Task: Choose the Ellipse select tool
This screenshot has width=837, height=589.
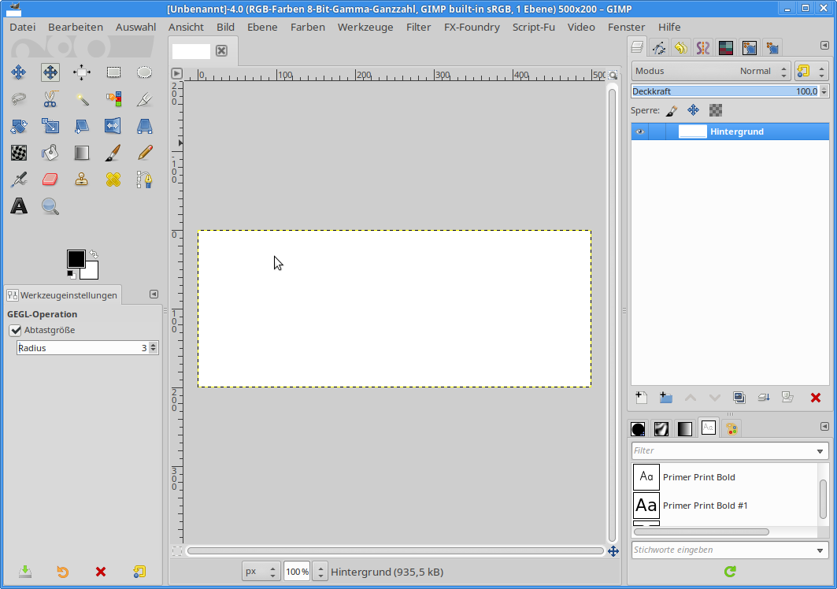Action: [x=144, y=72]
